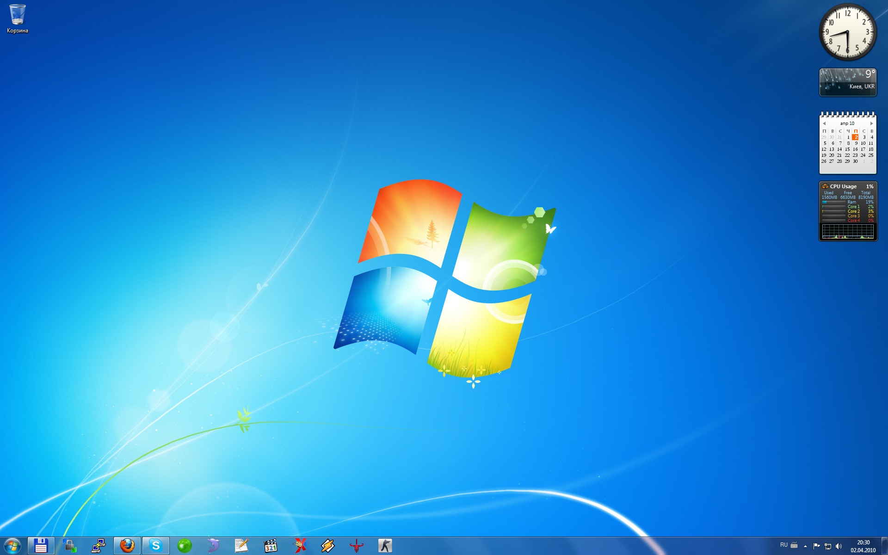Switch the RU input language indicator
888x555 pixels.
click(783, 545)
